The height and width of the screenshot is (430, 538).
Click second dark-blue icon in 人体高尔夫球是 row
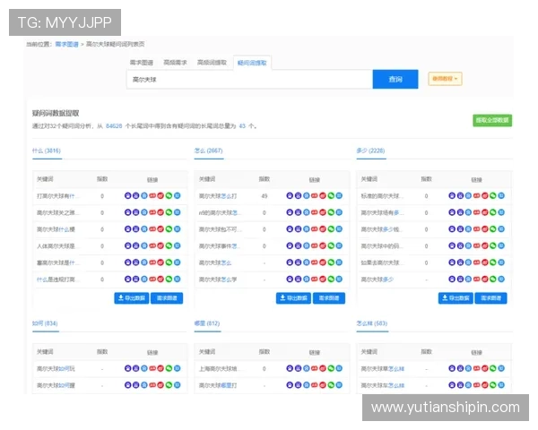coord(136,245)
